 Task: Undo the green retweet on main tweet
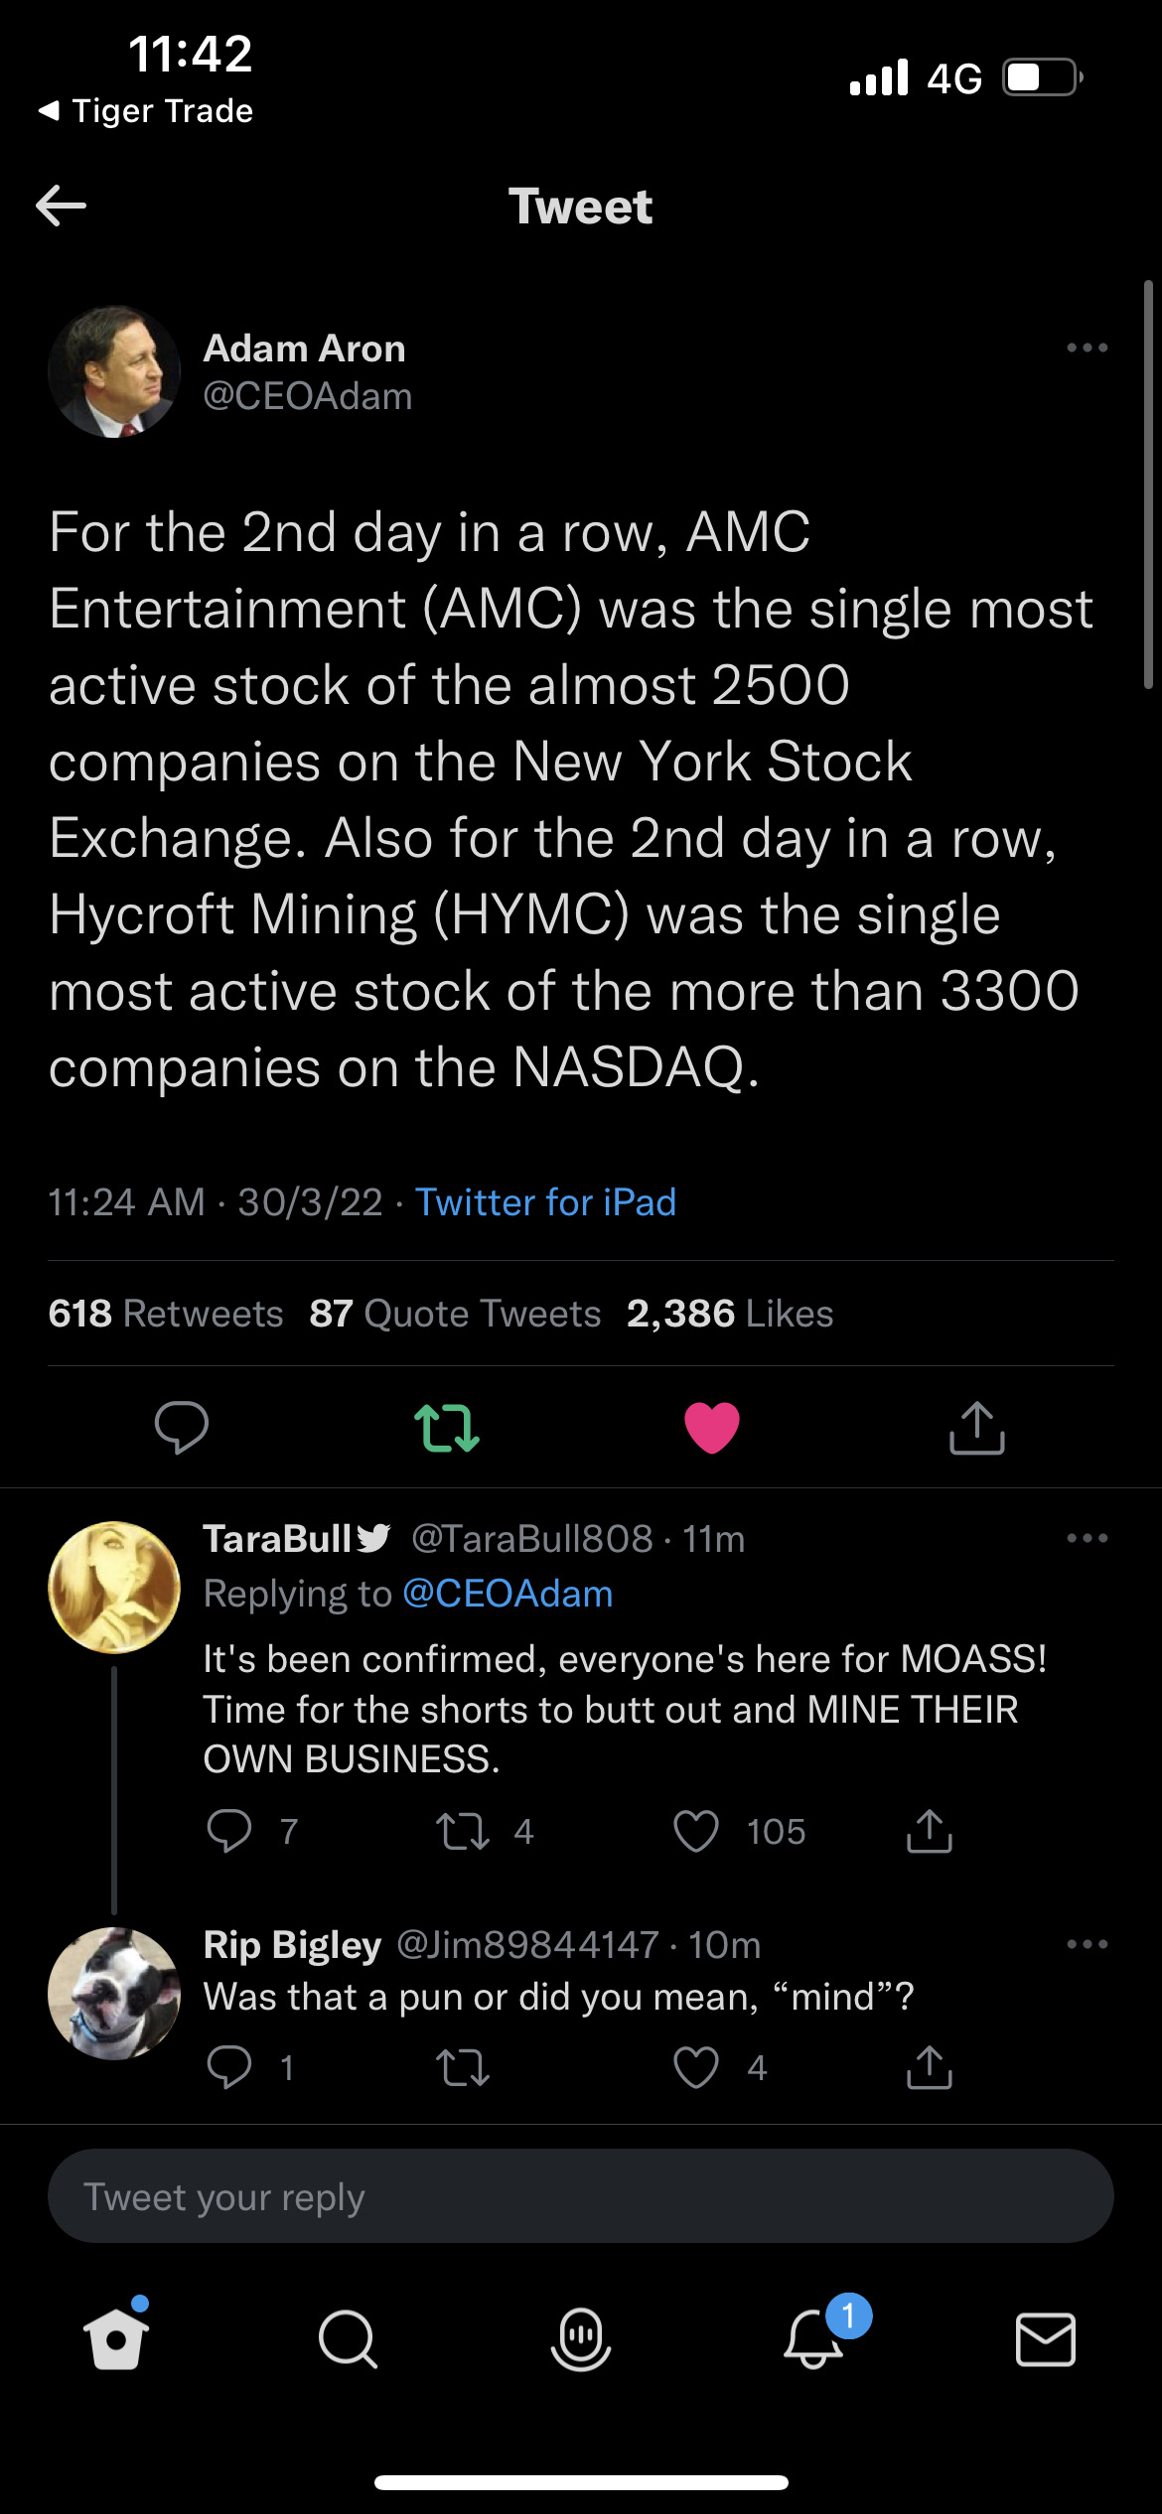pyautogui.click(x=447, y=1428)
